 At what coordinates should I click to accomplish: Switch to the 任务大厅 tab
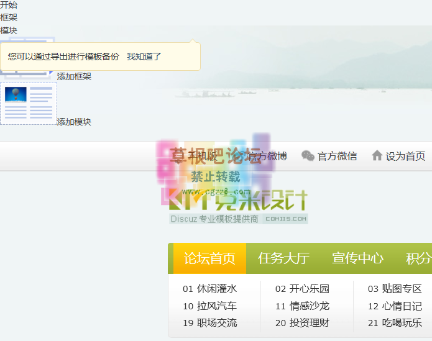pyautogui.click(x=283, y=258)
